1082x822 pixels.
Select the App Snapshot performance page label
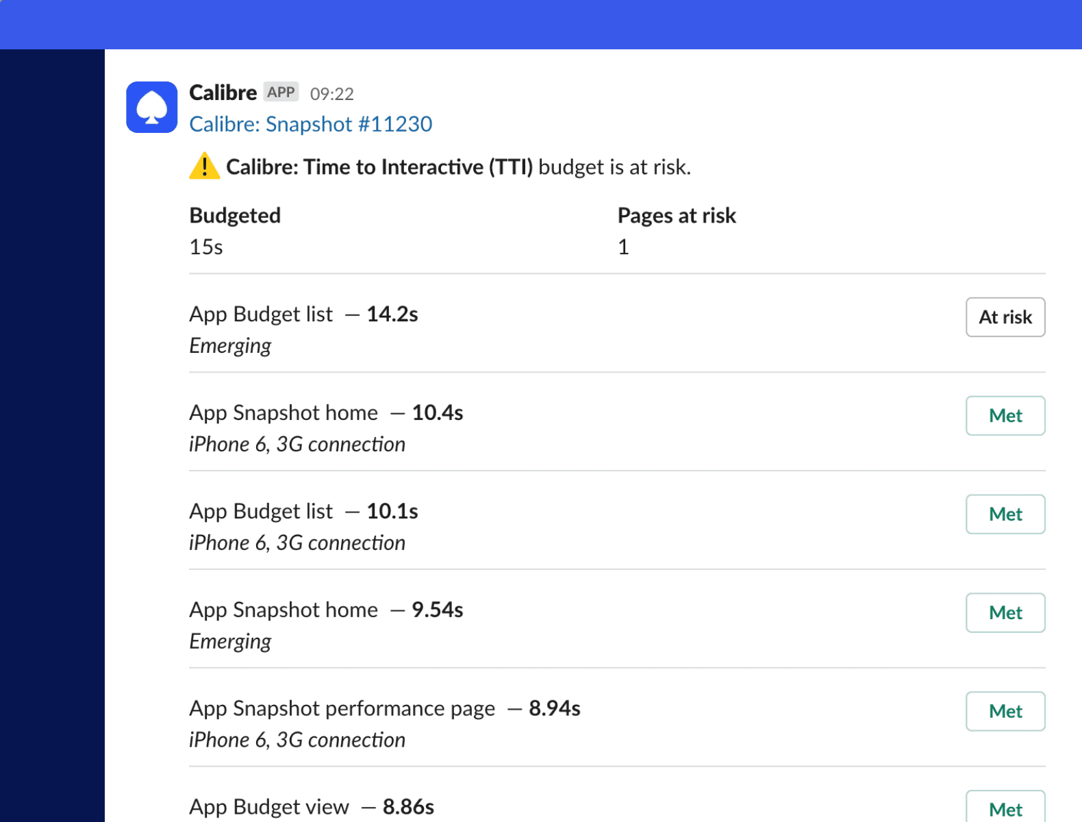(x=342, y=708)
